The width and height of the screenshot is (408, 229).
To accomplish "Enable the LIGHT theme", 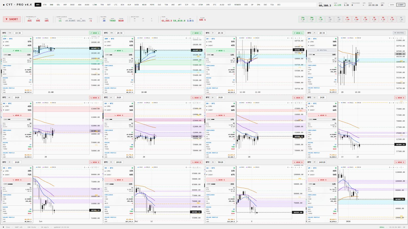I will coord(401,5).
